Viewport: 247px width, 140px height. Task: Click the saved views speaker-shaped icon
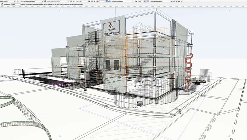[45, 1]
